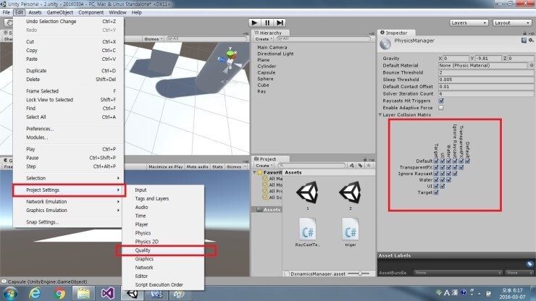The width and height of the screenshot is (536, 301).
Task: Click search by label icon in Project
Action: [360, 166]
